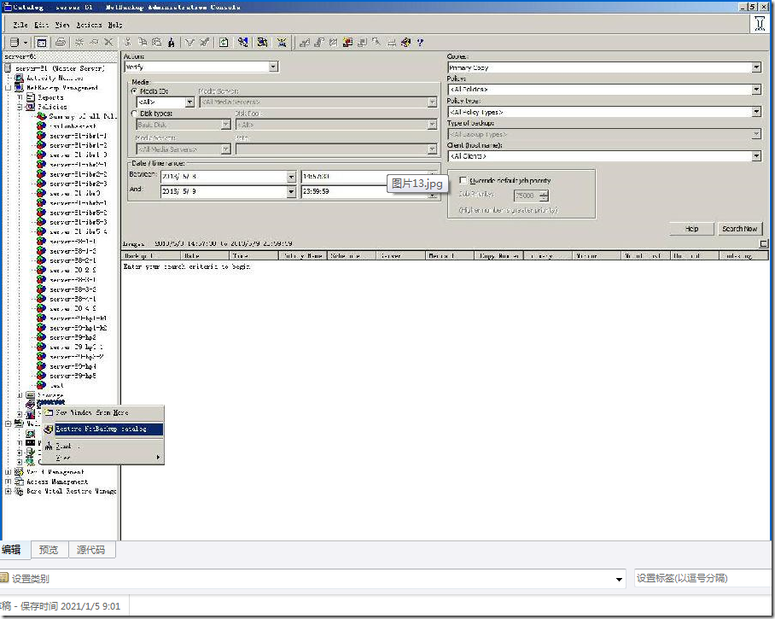775x619 pixels.
Task: Select the Media ID radio button
Action: [x=134, y=91]
